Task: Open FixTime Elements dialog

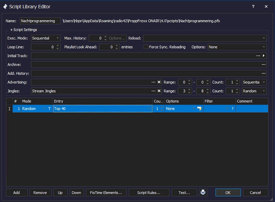Action: click(x=106, y=193)
